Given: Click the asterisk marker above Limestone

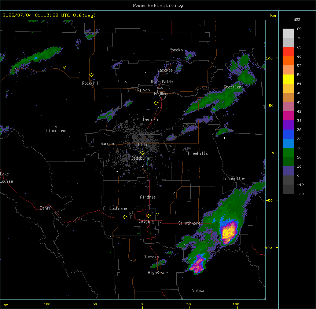Looking at the screenshot, I should pyautogui.click(x=56, y=127).
